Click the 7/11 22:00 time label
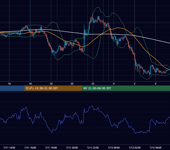This screenshot has width=170, height=150. (x=93, y=147)
